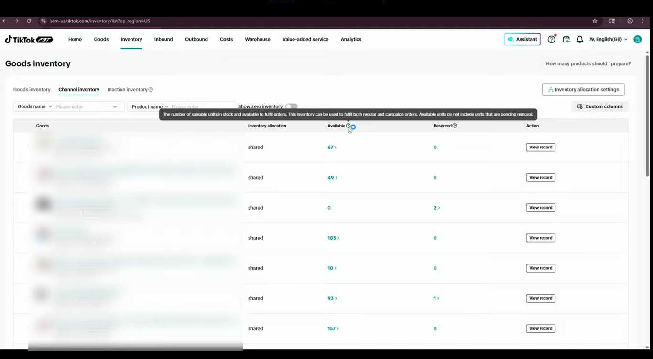Expand the available quantity 67 details
Image resolution: width=653 pixels, height=359 pixels.
pos(332,147)
